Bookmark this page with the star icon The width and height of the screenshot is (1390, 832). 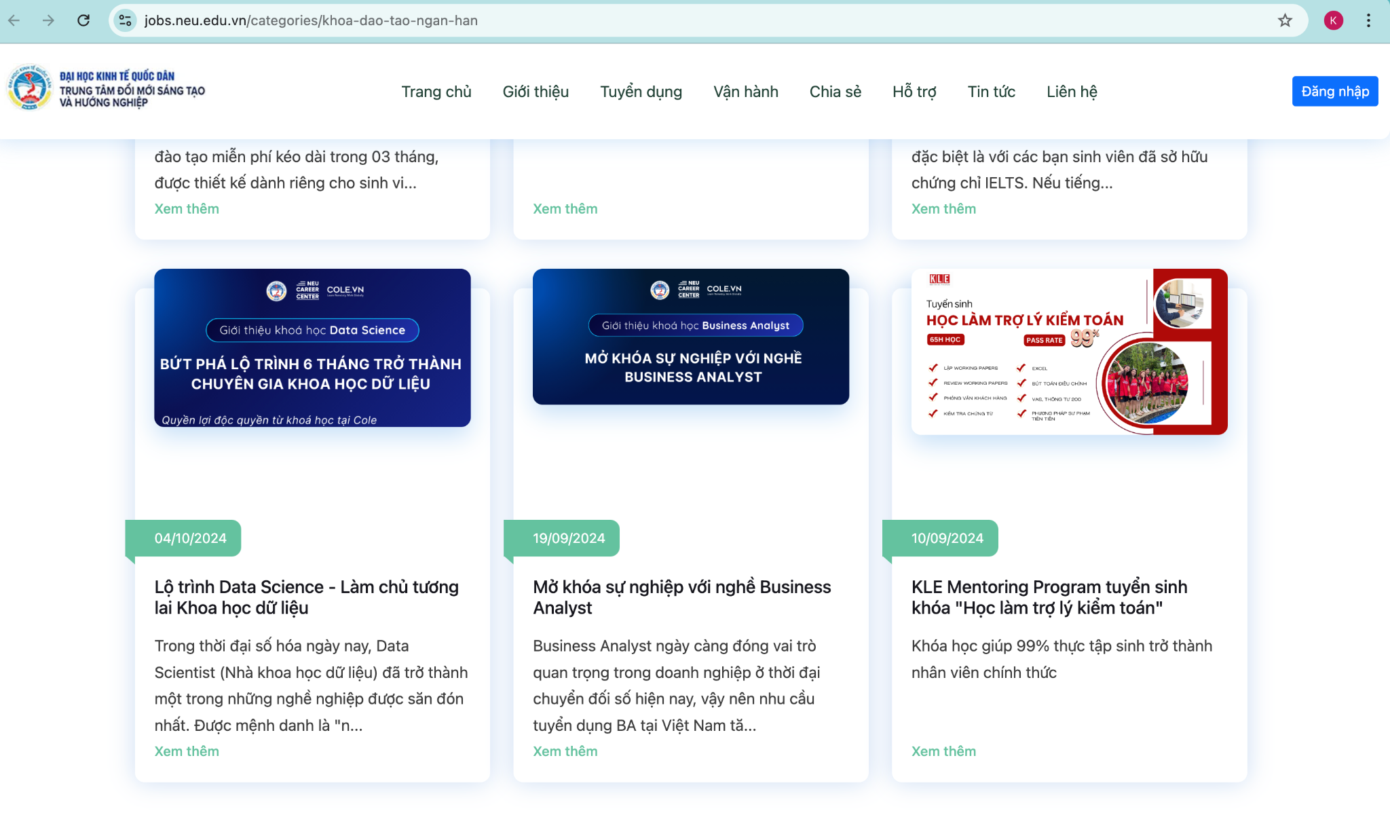[1285, 20]
